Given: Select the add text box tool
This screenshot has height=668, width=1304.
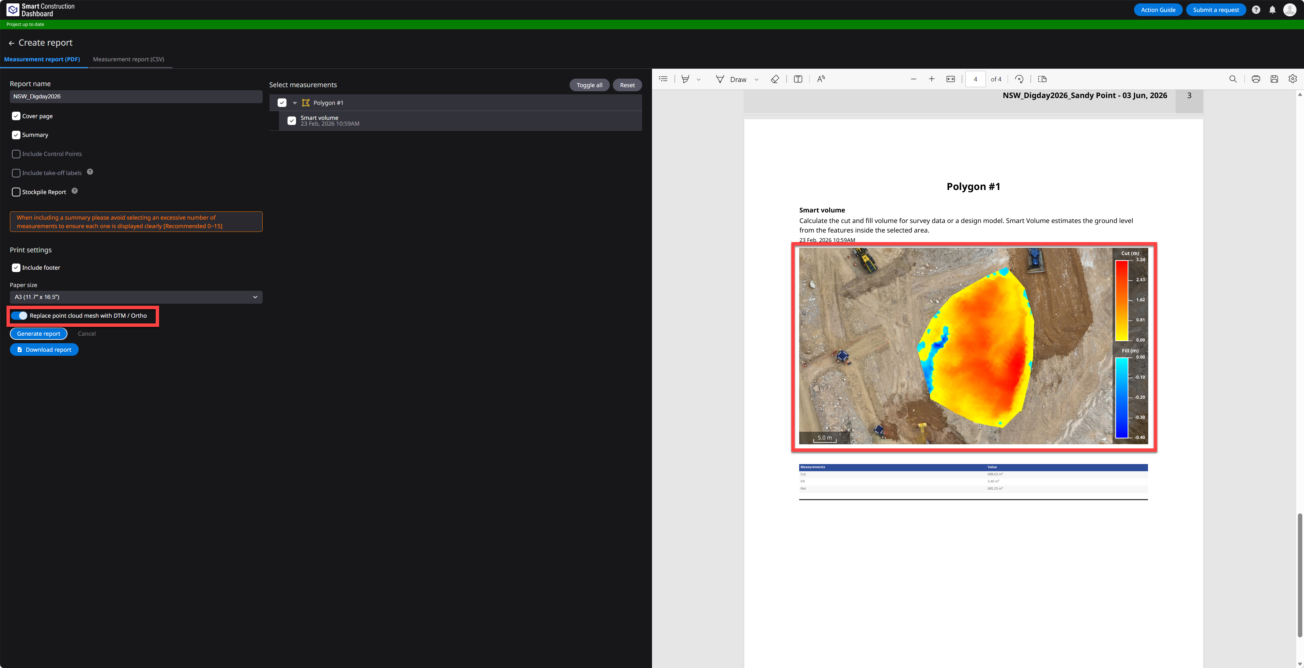Looking at the screenshot, I should click(798, 79).
